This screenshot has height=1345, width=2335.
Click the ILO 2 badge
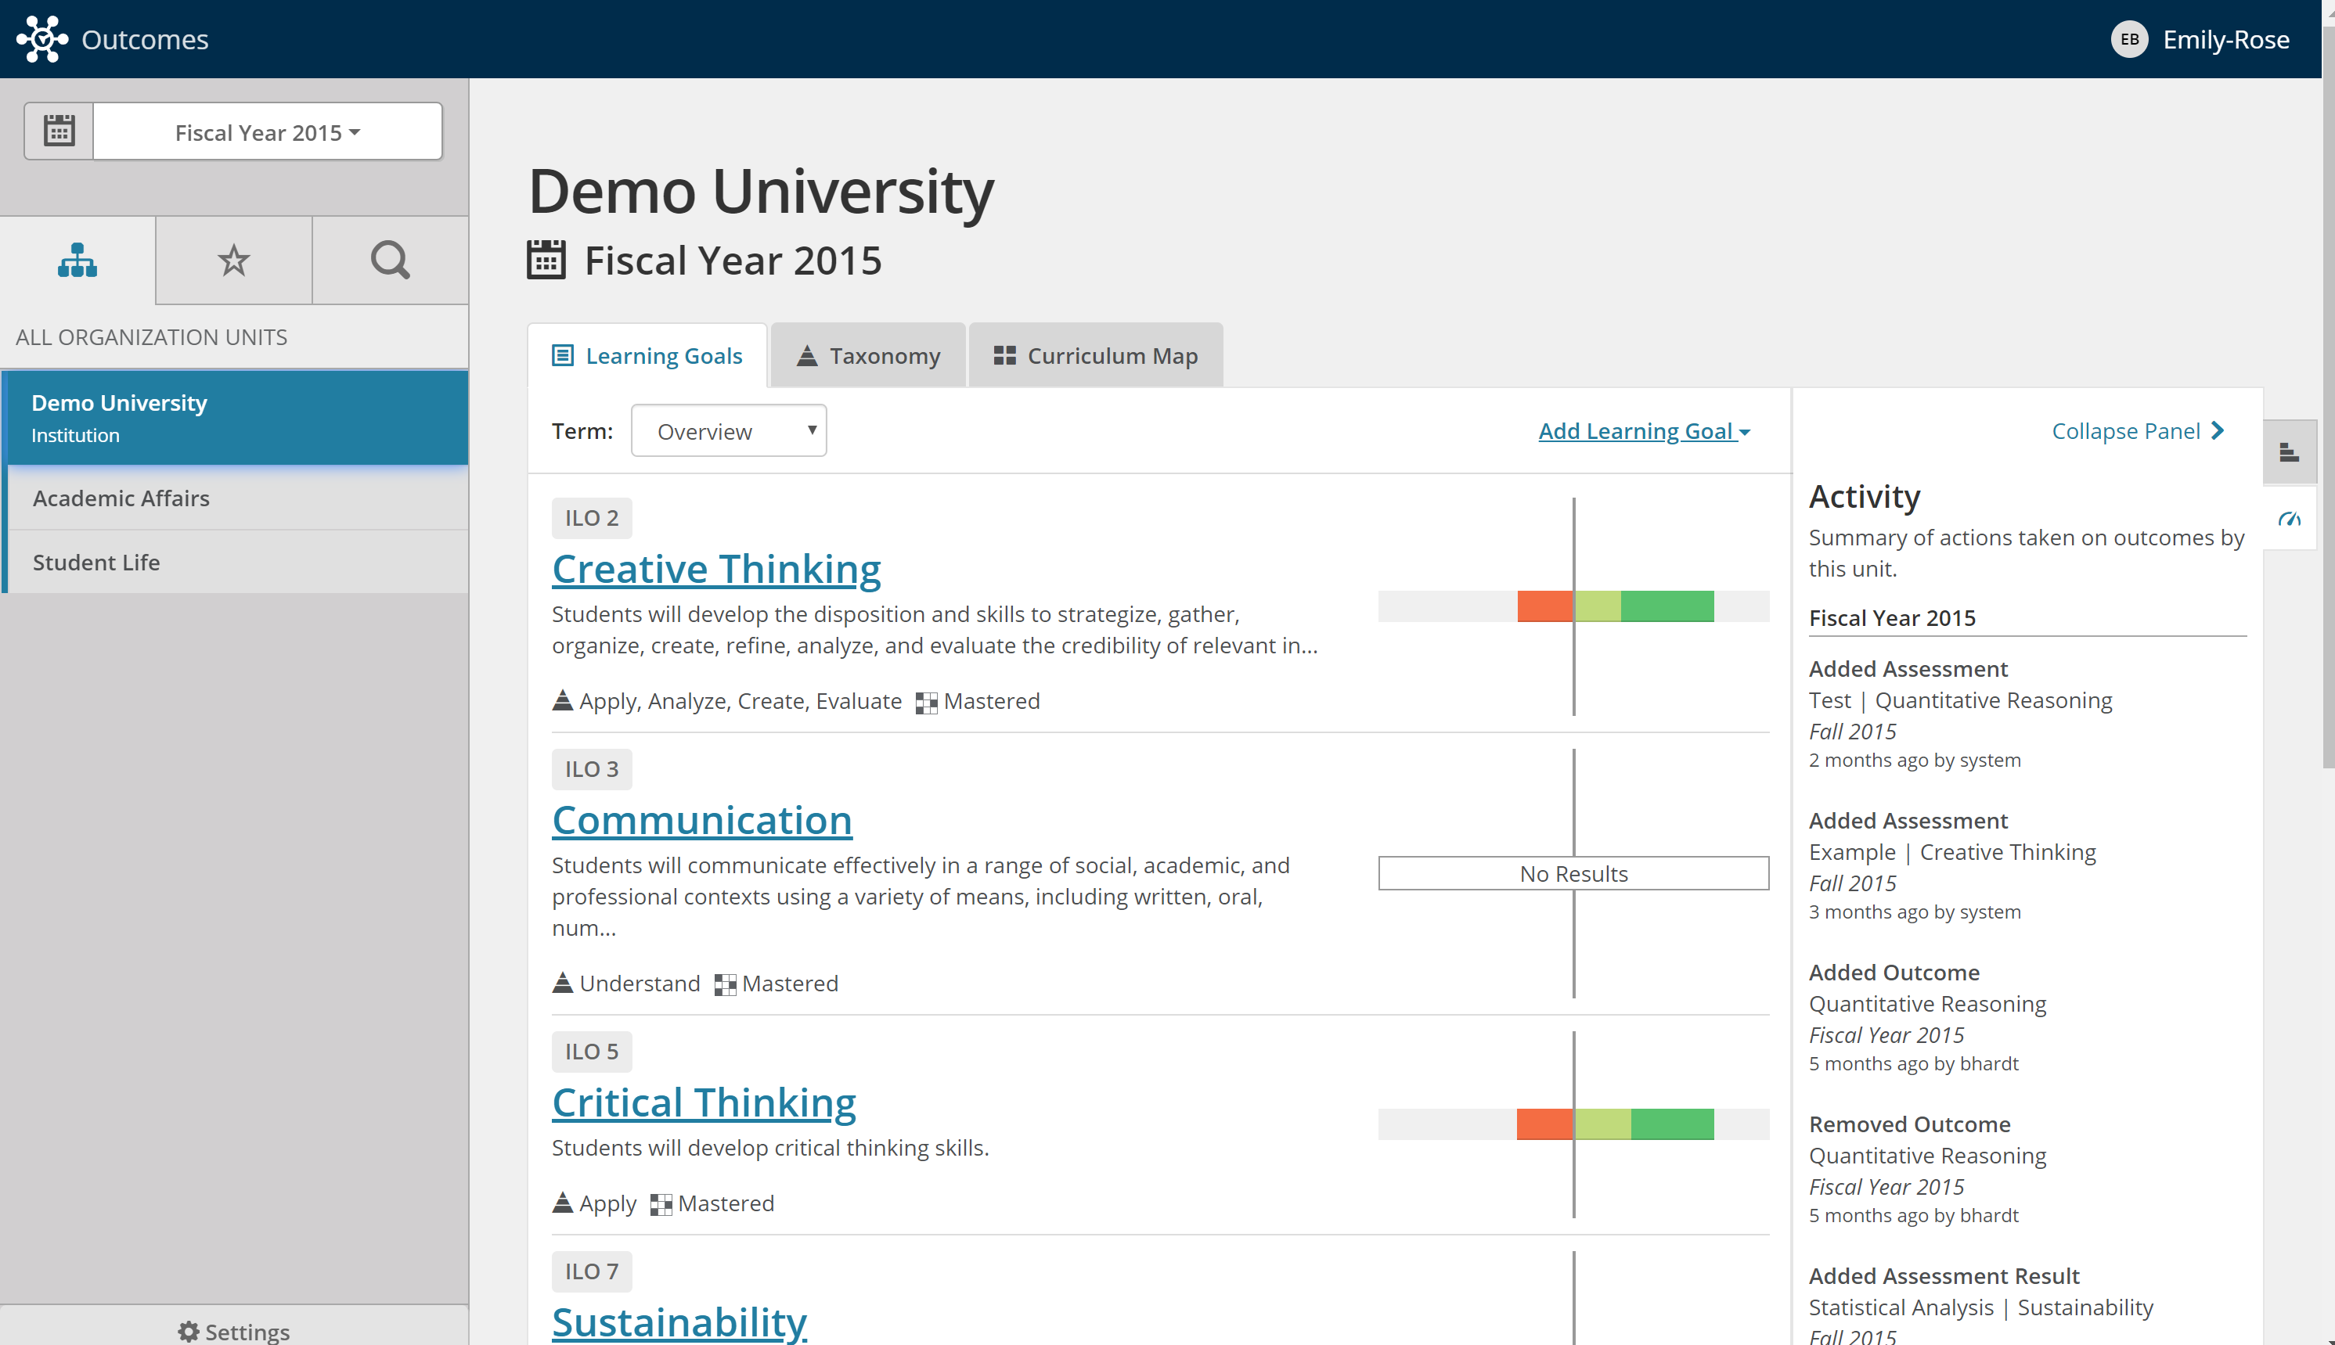point(591,518)
